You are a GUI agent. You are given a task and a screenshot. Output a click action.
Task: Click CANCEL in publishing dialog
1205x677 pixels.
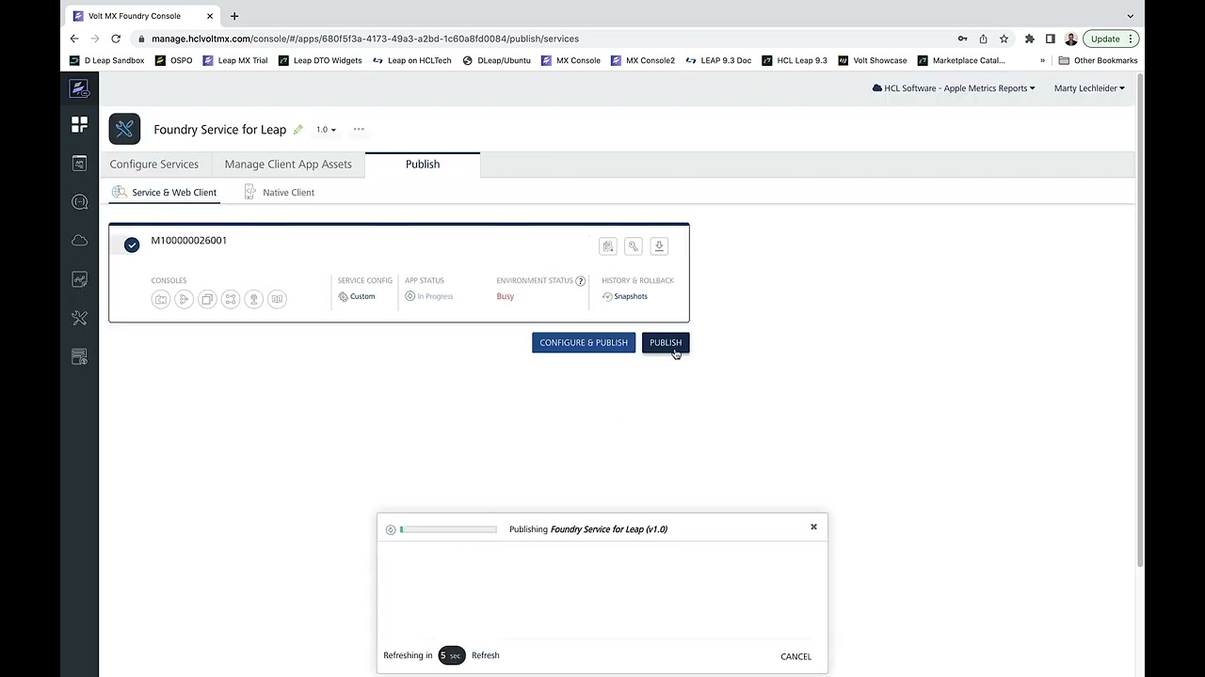tap(795, 656)
